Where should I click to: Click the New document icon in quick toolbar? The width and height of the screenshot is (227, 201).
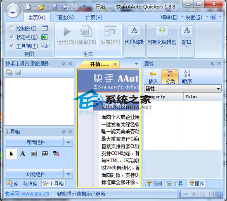tap(28, 7)
